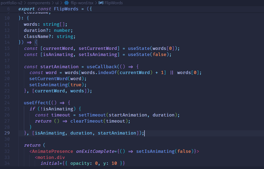Place cursor on motion.div tag
The height and width of the screenshot is (169, 264).
[50, 157]
